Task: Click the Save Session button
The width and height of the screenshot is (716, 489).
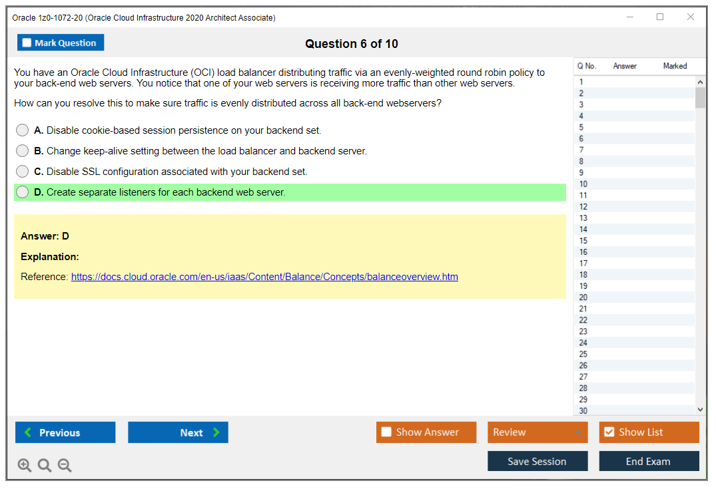Action: point(537,461)
